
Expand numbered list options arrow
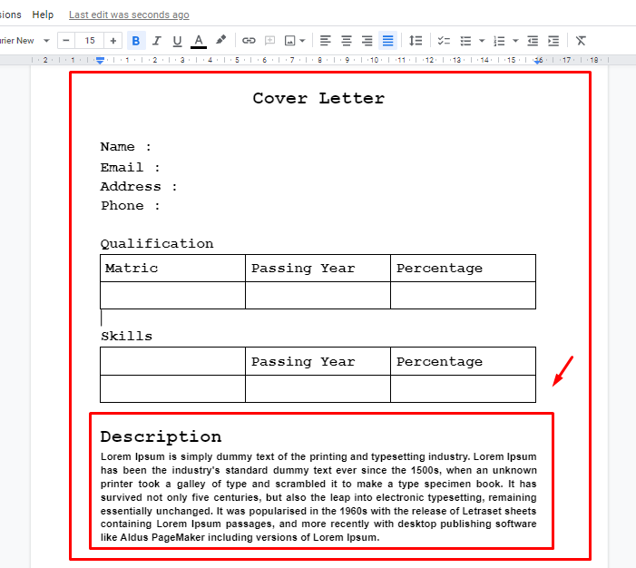coord(515,41)
